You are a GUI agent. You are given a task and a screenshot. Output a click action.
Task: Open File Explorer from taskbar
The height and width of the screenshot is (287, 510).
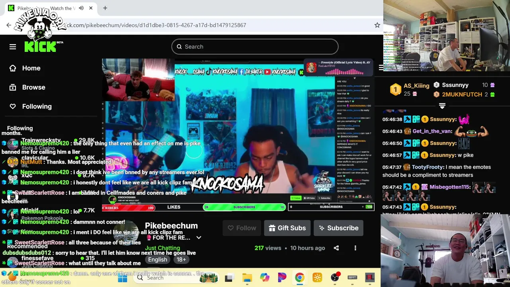click(x=247, y=278)
